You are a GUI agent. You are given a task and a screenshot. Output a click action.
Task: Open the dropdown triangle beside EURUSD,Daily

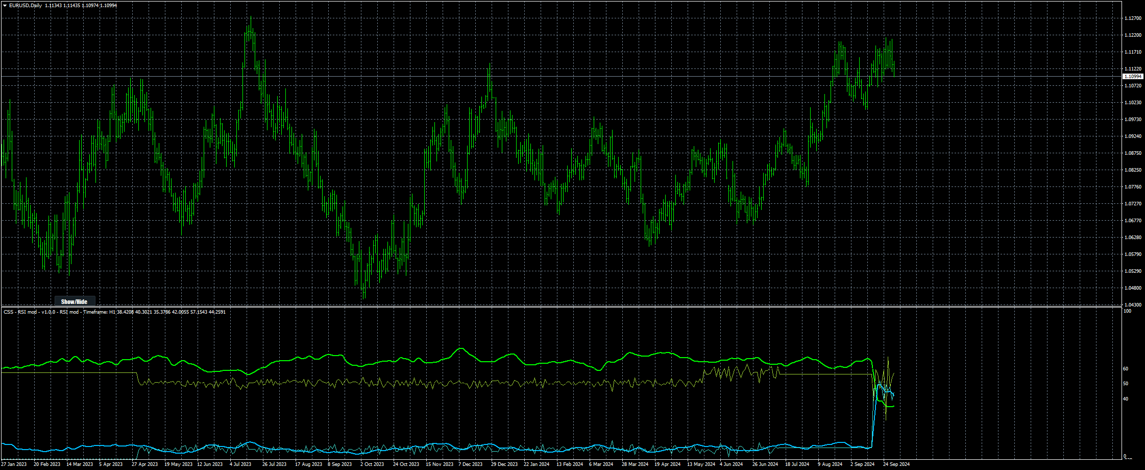[5, 6]
